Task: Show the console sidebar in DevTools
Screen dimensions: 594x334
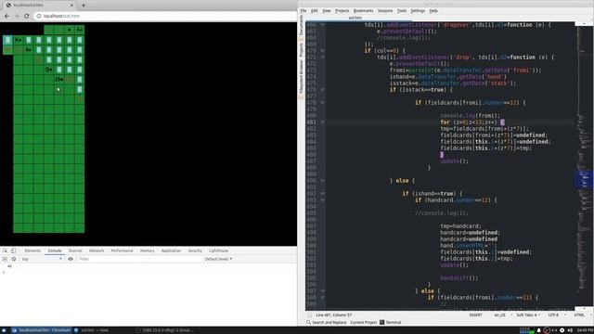Action: (5, 259)
